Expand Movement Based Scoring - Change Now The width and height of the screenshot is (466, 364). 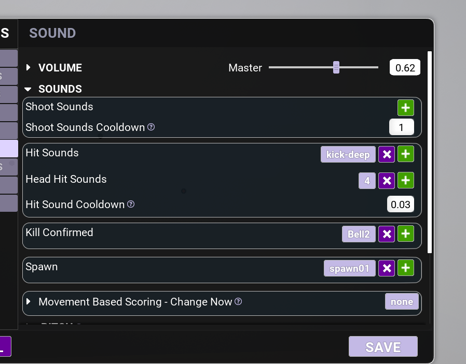tap(28, 302)
